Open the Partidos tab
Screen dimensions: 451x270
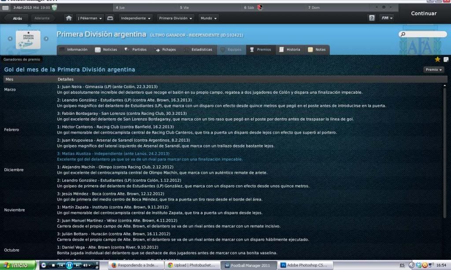pyautogui.click(x=136, y=50)
